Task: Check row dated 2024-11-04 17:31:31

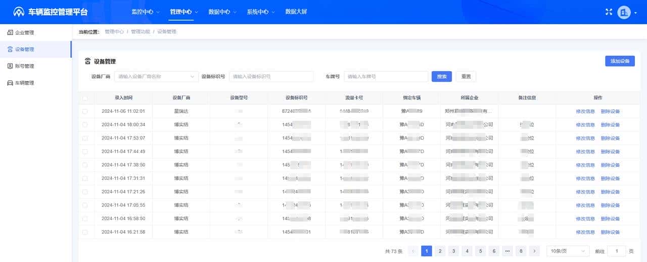Action: (85, 178)
